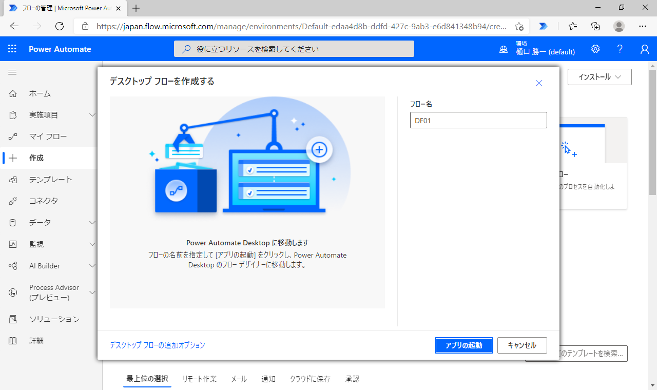Open the account profile icon in header
This screenshot has width=657, height=390.
645,49
